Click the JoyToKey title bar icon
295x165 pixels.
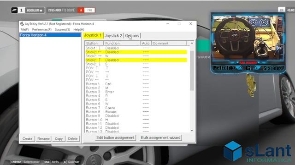[x=22, y=24]
